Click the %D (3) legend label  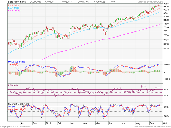point(11,107)
